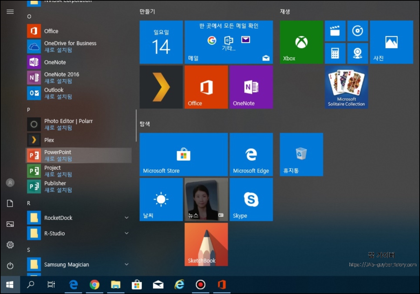Open the Power options button
This screenshot has width=420, height=294.
[x=10, y=266]
